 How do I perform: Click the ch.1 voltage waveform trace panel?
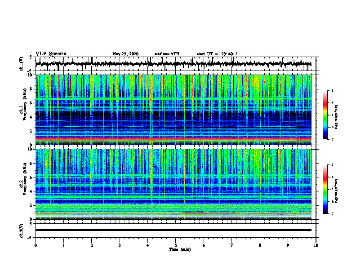(175, 64)
